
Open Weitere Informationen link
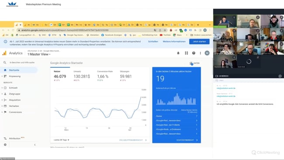[174, 42]
